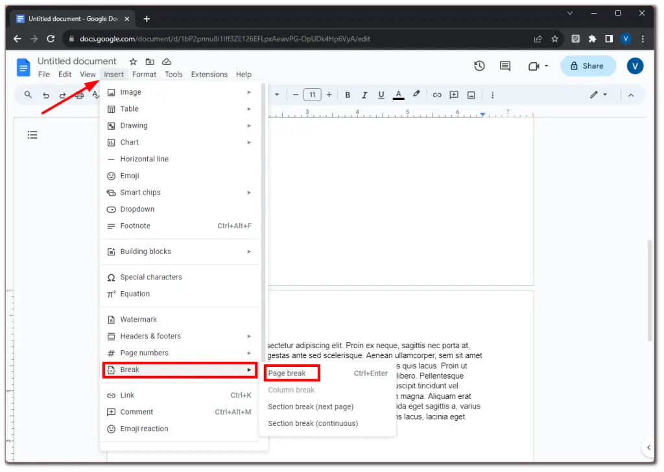Insert an image via the toolbar icon
664x472 pixels.
pos(471,95)
